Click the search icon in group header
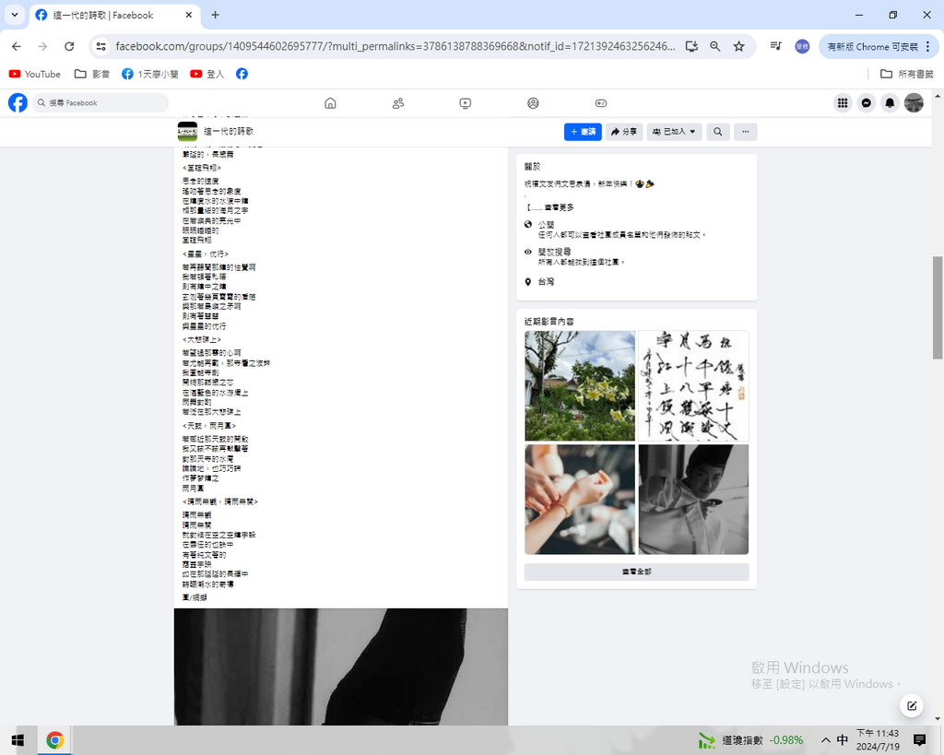Viewport: 944px width, 755px height. (x=717, y=132)
